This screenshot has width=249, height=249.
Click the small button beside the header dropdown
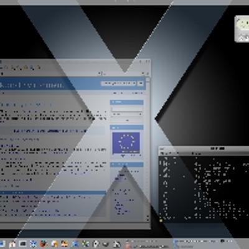coord(141,83)
